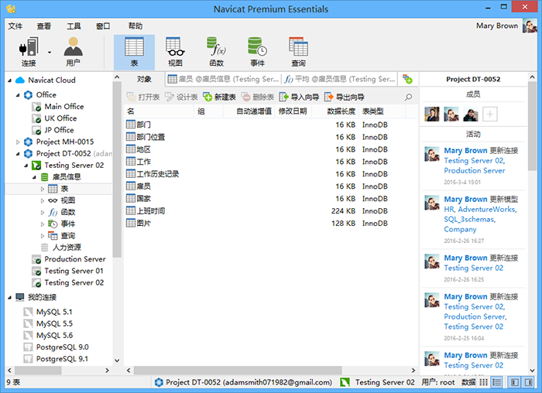The height and width of the screenshot is (393, 542).
Task: Collapse the 雇员信息 database node
Action: point(34,177)
